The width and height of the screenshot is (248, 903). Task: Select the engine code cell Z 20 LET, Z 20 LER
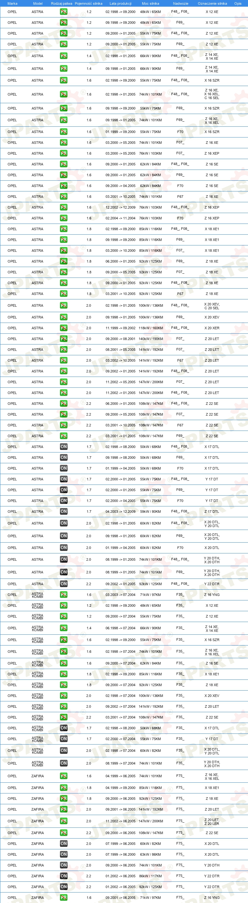(x=212, y=821)
